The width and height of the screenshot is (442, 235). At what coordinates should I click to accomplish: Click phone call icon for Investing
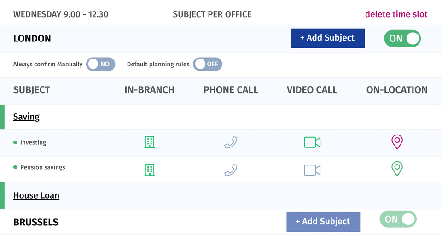tap(231, 142)
